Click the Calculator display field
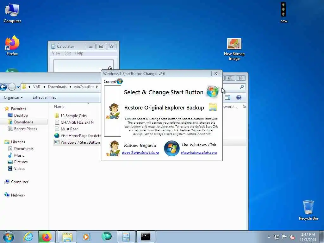 84,66
